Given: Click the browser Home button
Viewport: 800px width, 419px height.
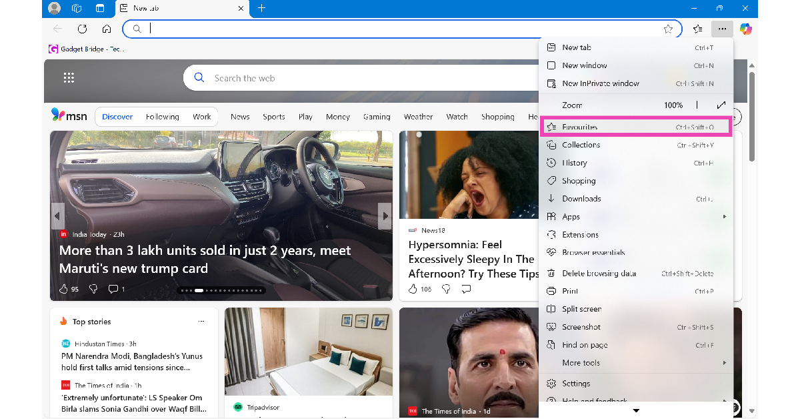Looking at the screenshot, I should coord(107,29).
